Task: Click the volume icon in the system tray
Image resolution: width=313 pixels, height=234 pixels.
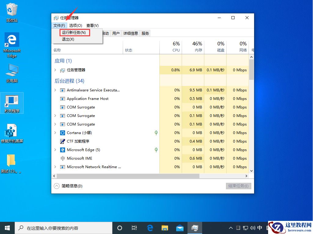Action: click(x=253, y=228)
